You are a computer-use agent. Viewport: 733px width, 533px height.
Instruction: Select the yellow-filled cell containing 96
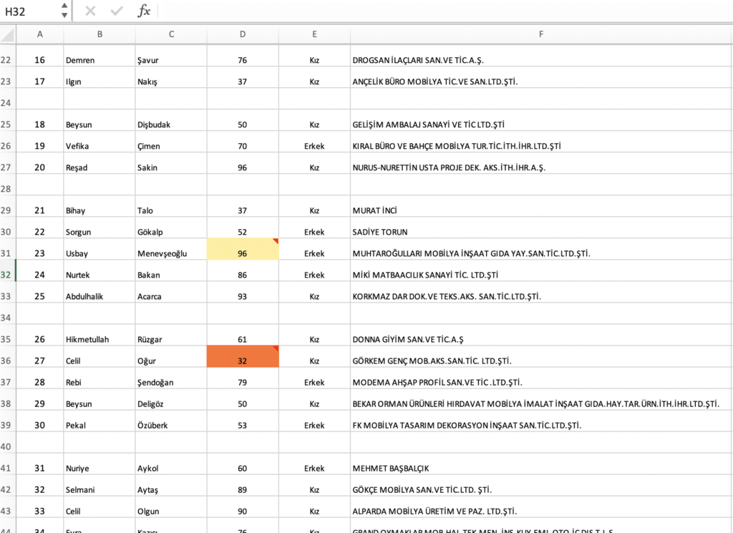pyautogui.click(x=242, y=253)
